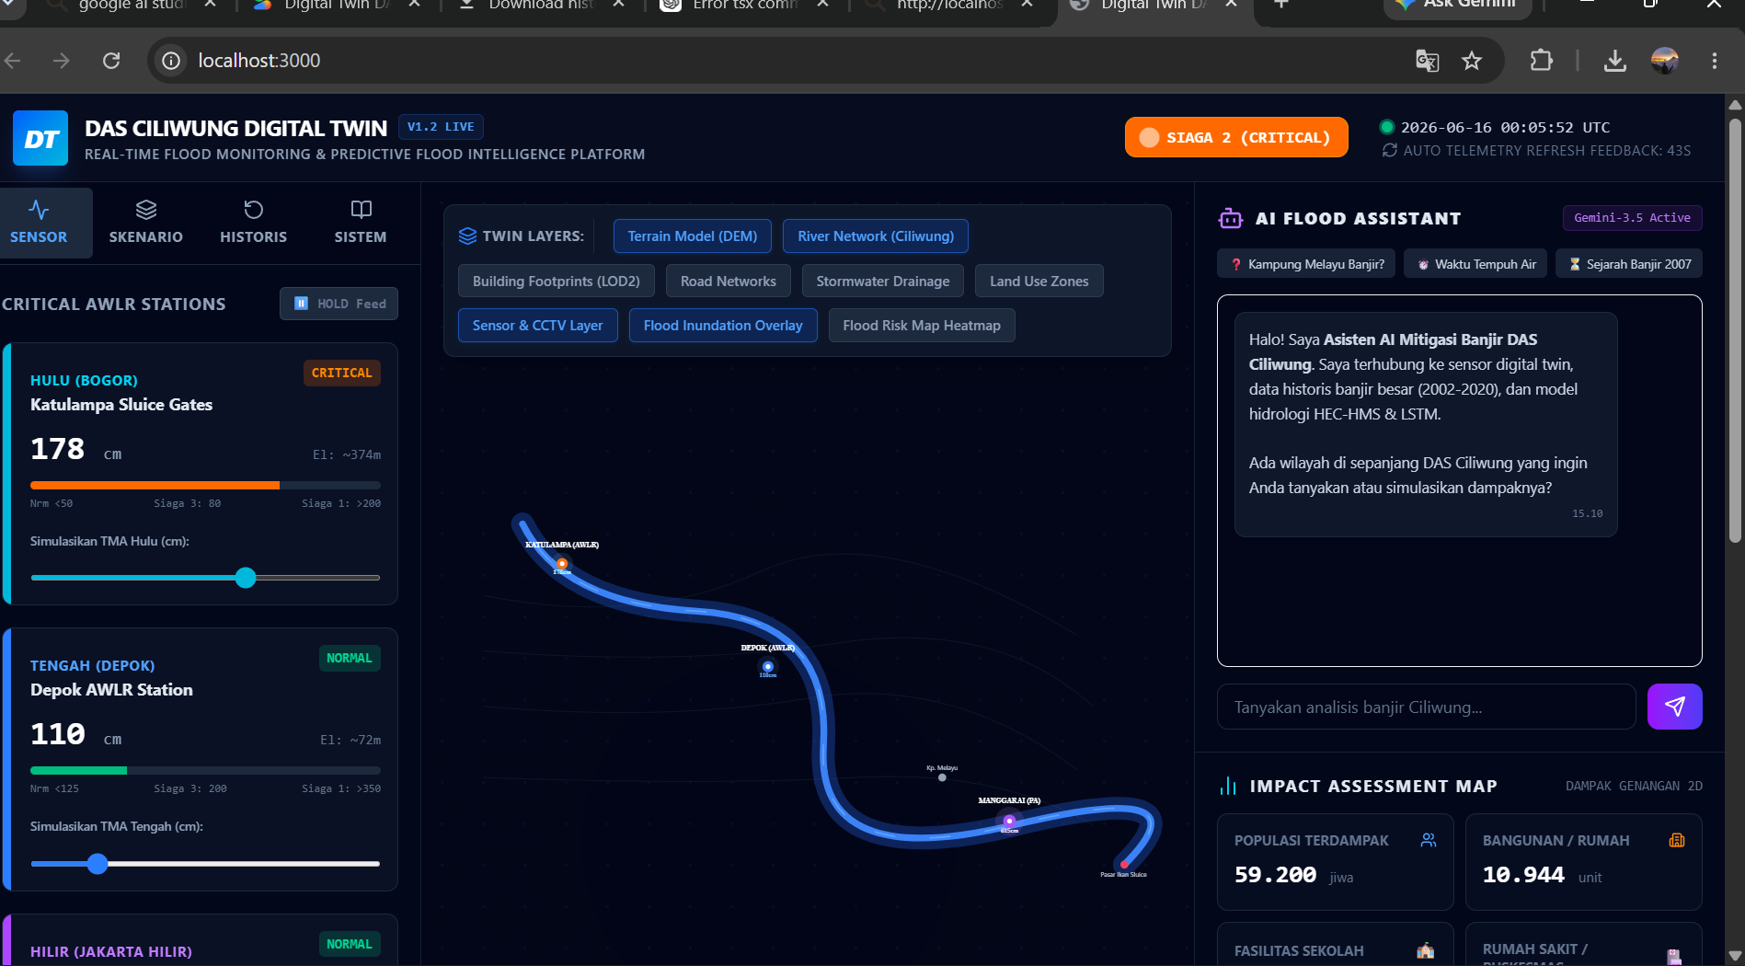Click the Katulampa water level progress bar

205,485
